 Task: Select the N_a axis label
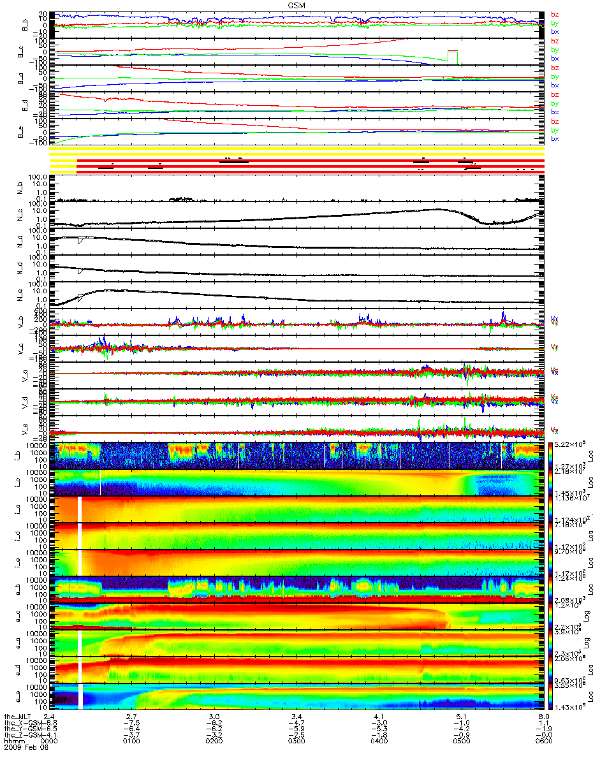tap(20, 242)
